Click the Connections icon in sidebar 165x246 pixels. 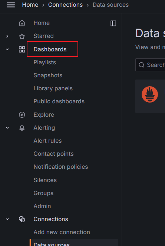[22, 219]
